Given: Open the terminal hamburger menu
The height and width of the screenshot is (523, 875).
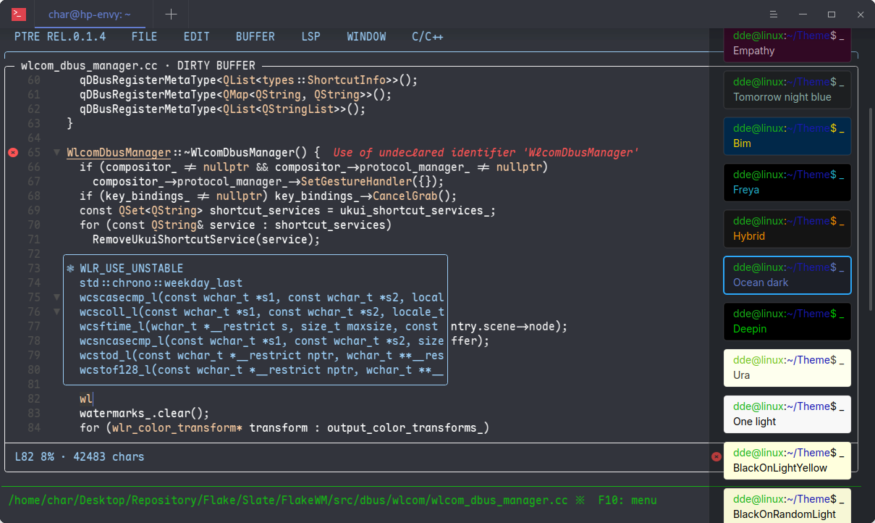Looking at the screenshot, I should [774, 14].
